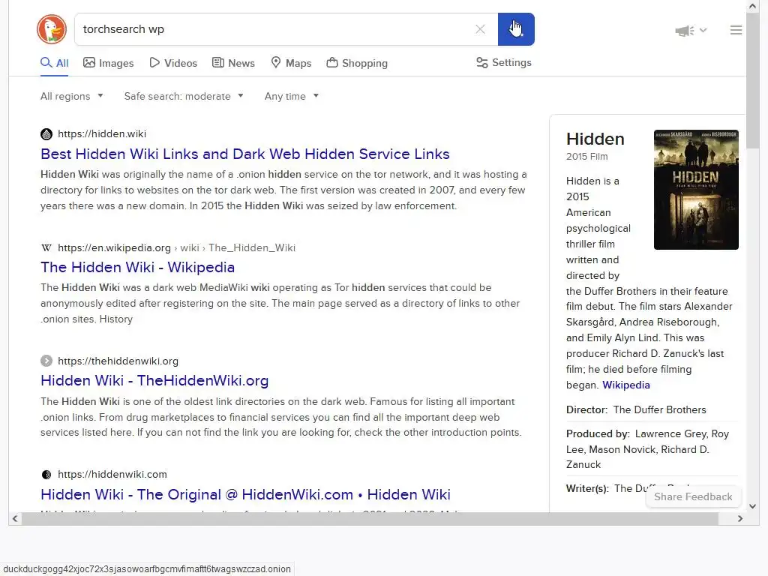Click the Wikipedia W favicon
Image resolution: width=768 pixels, height=576 pixels.
pyautogui.click(x=46, y=247)
